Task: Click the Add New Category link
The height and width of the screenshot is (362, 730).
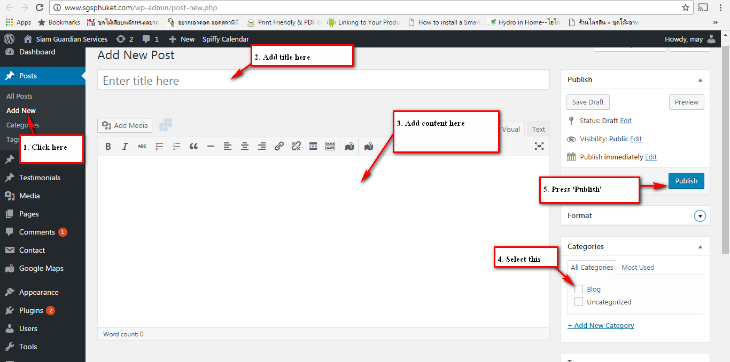Action: (601, 325)
